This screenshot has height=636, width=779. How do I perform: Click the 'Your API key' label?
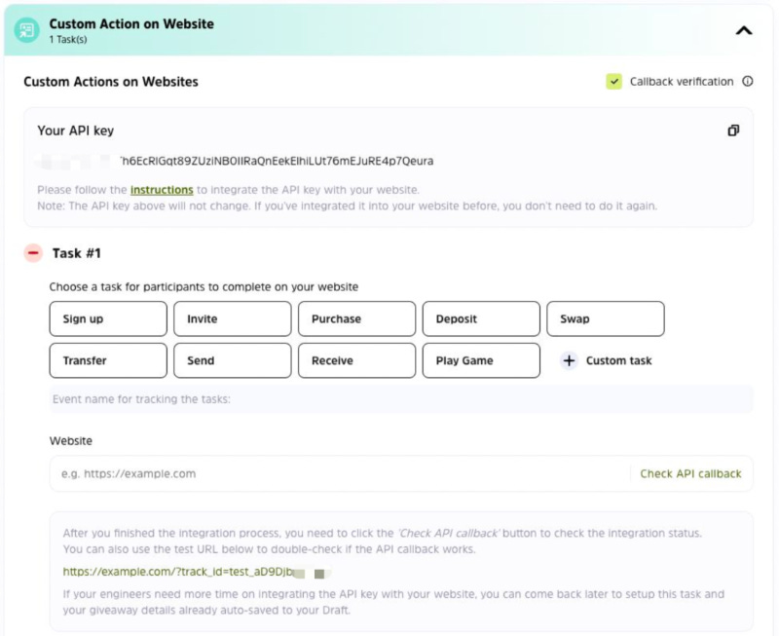[76, 131]
